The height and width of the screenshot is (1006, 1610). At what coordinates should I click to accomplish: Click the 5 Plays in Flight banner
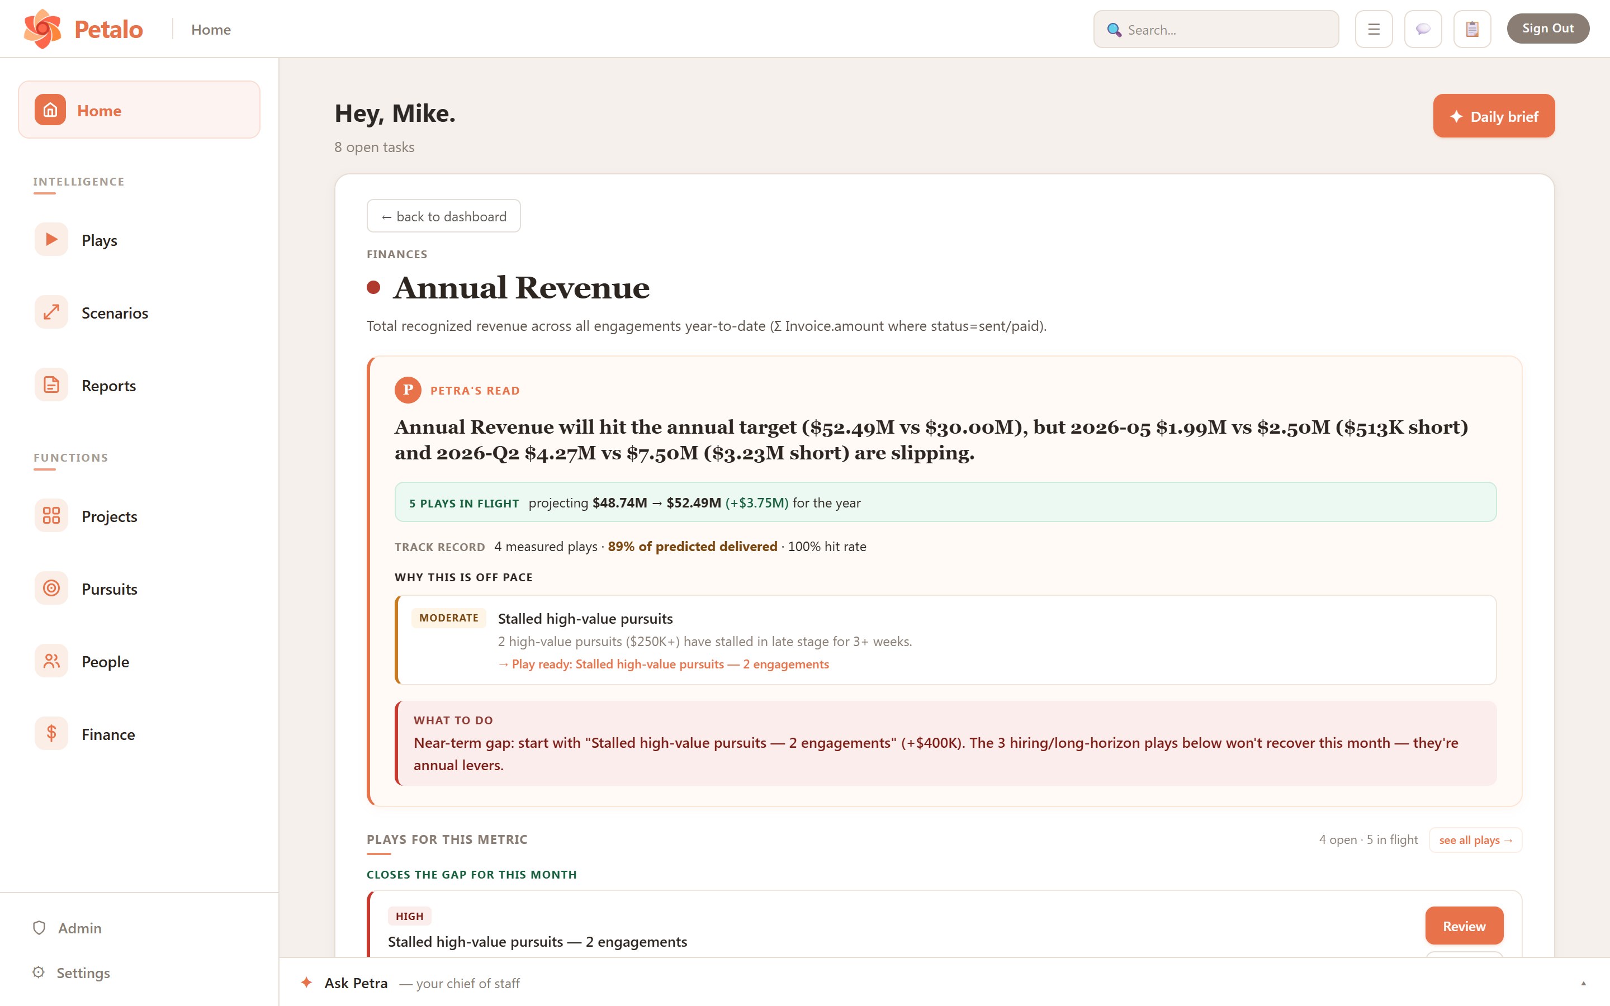945,502
